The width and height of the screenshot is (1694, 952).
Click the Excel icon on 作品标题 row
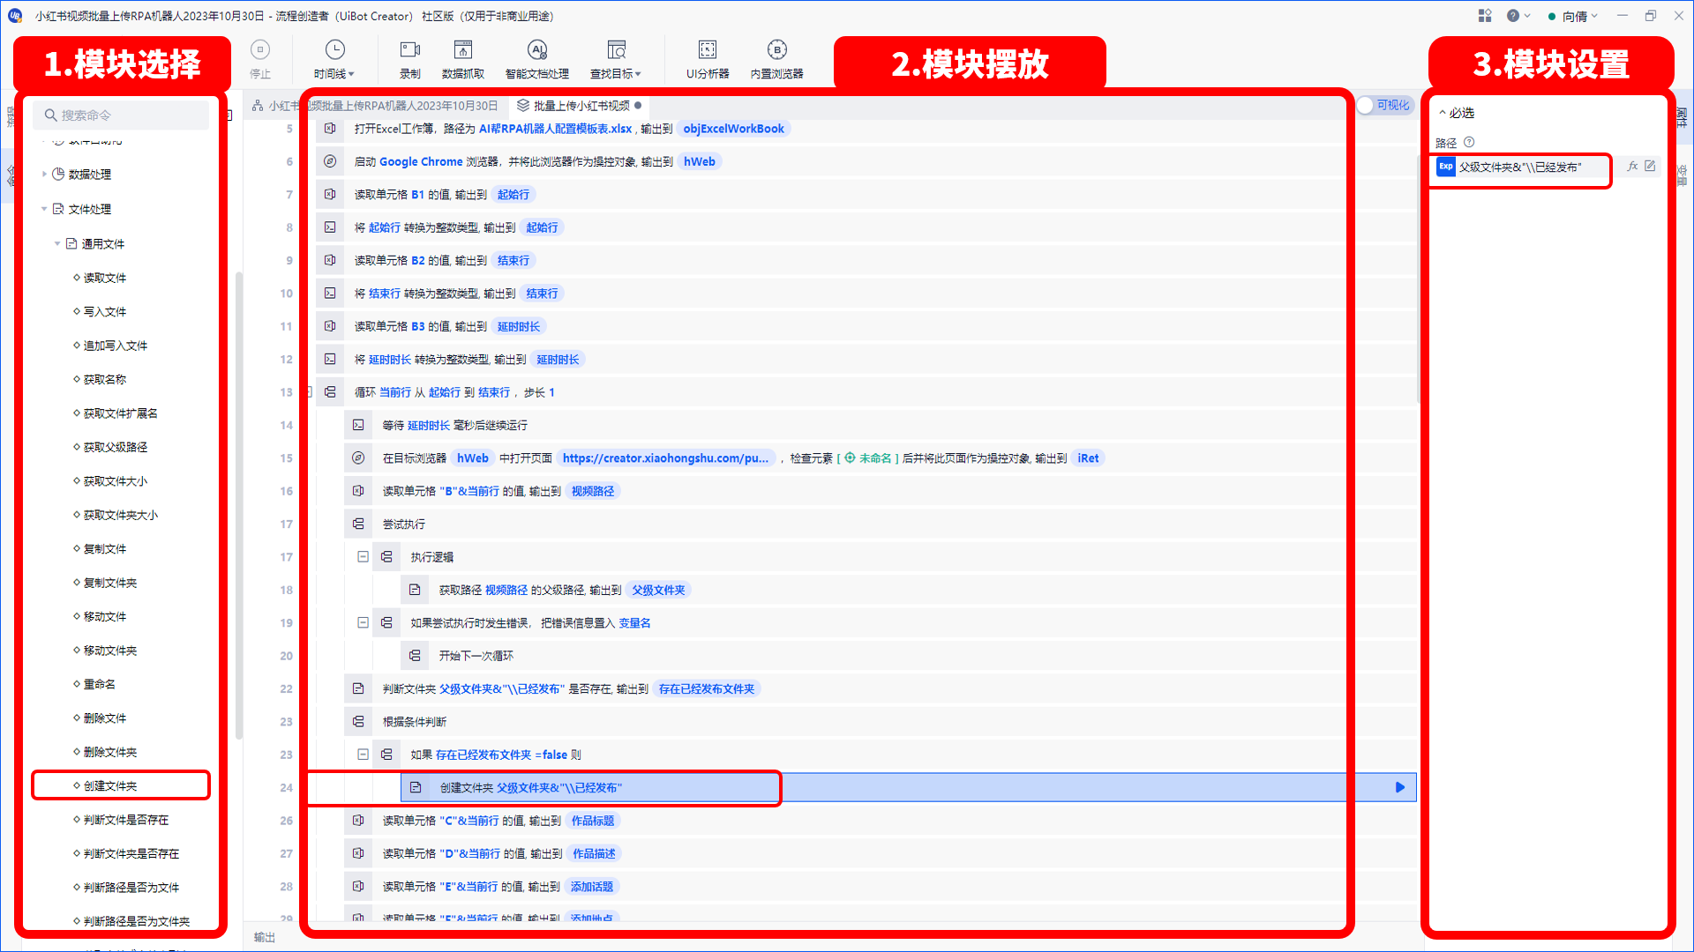coord(358,821)
